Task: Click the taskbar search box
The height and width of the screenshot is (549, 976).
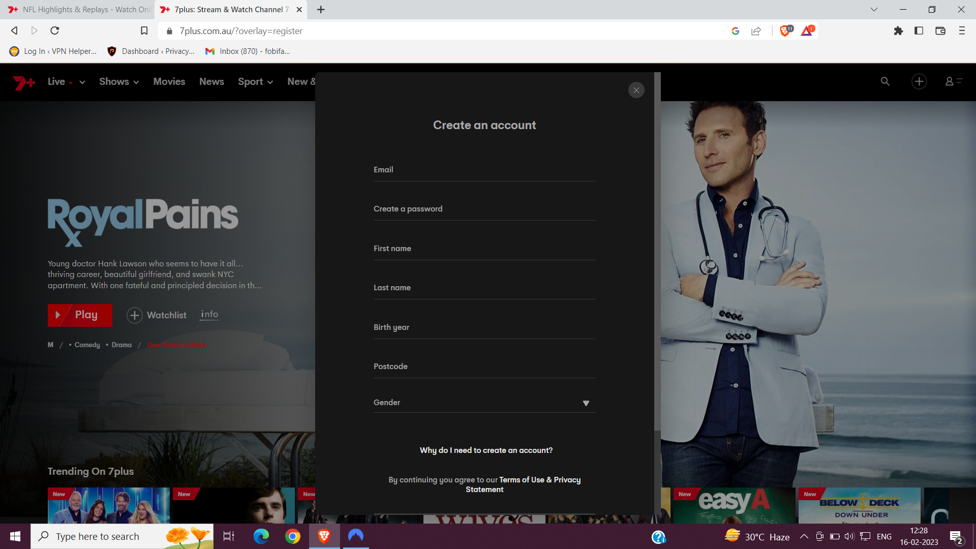Action: [x=122, y=536]
